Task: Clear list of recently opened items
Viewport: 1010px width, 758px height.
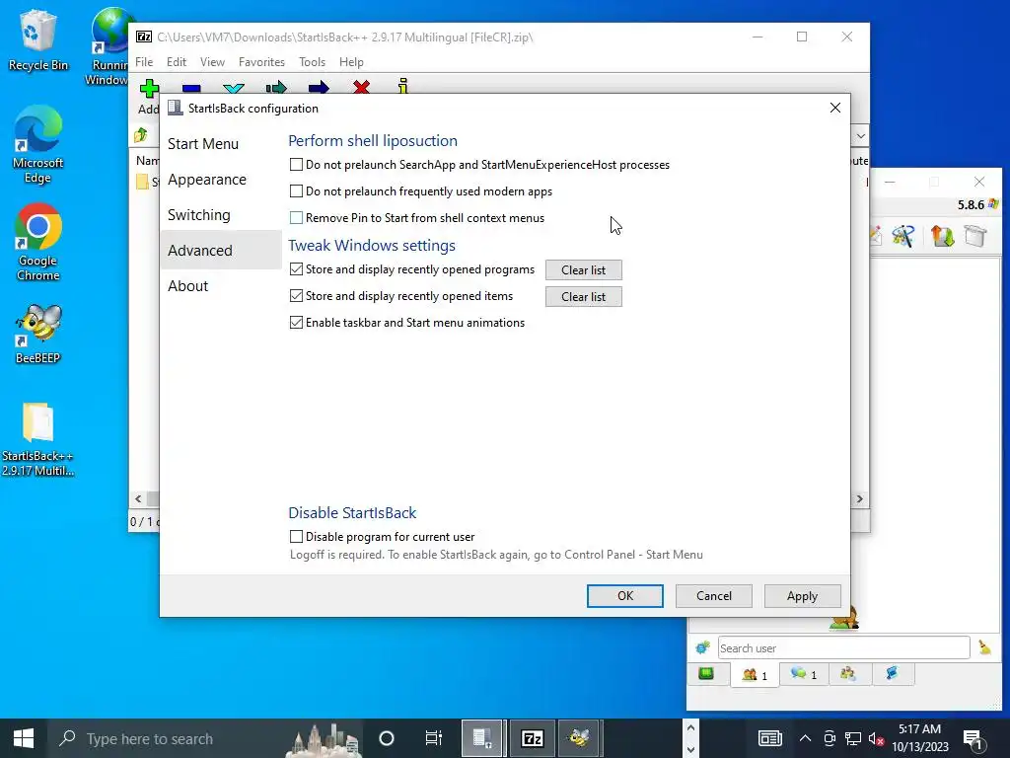Action: point(584,296)
